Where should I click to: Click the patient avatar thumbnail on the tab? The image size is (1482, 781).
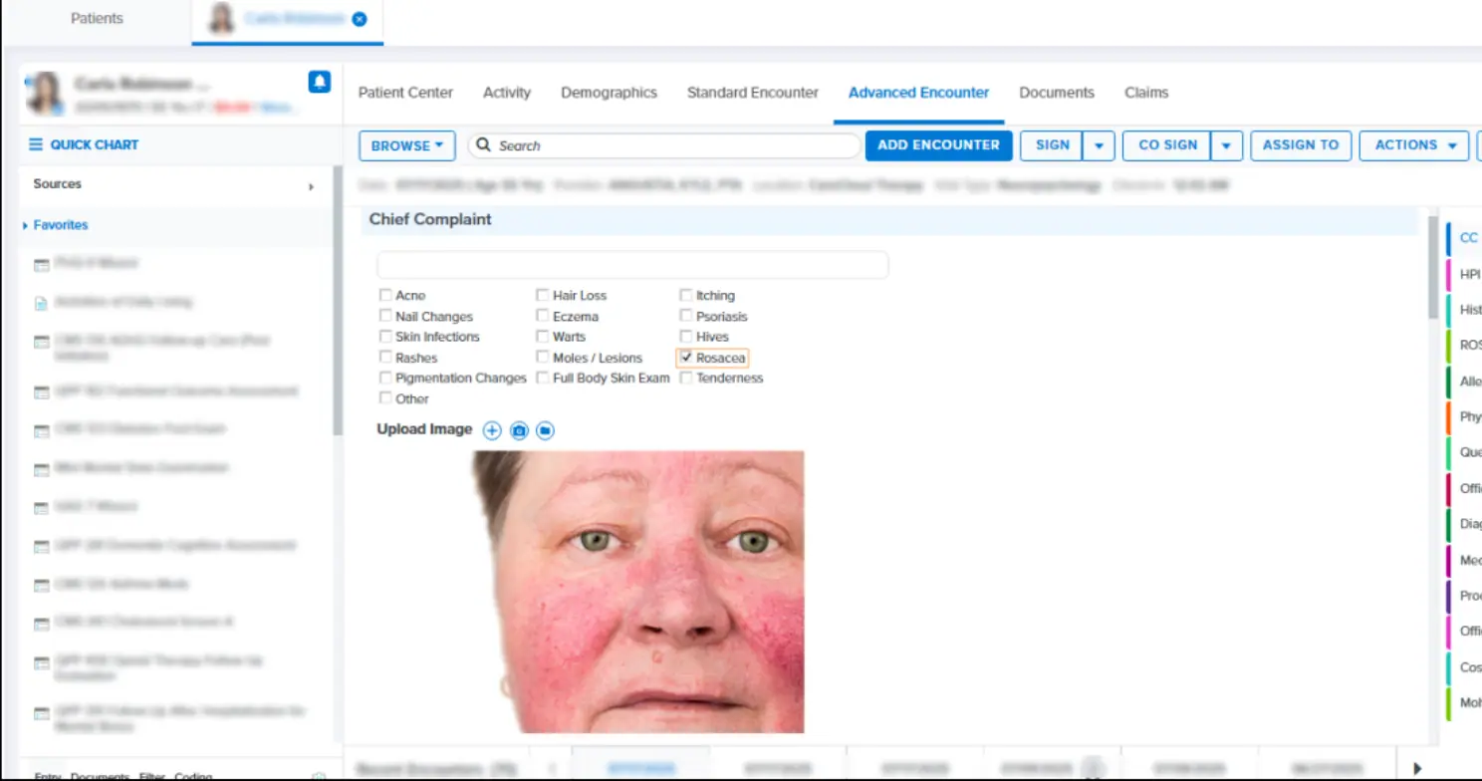point(220,18)
